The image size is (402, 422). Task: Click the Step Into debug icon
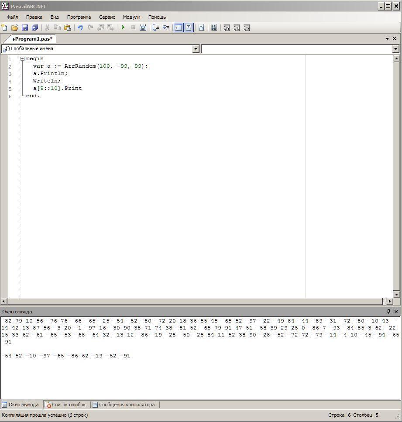pos(166,27)
